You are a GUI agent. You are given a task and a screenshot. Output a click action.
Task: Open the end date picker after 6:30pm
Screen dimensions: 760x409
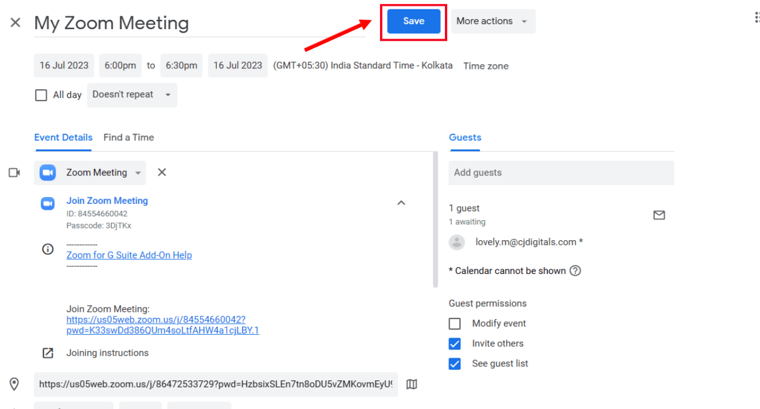click(x=237, y=65)
